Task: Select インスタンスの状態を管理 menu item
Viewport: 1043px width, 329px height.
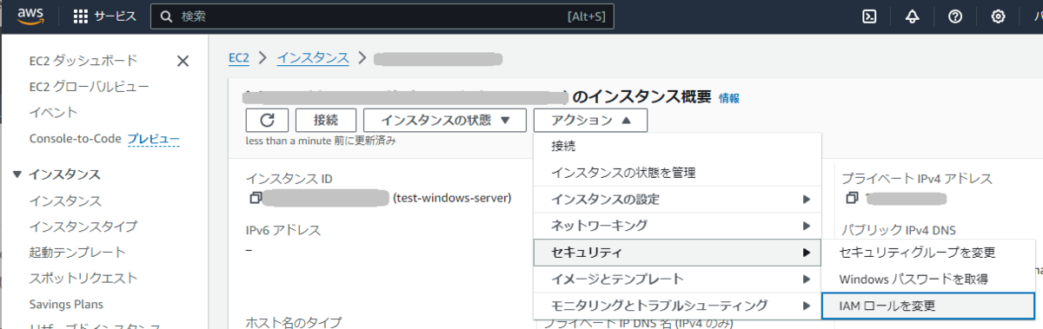Action: (x=677, y=173)
